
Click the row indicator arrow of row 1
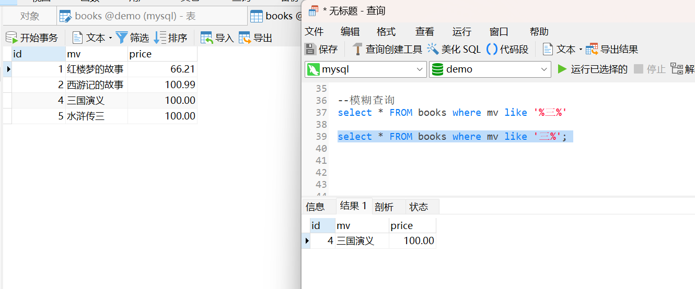(x=8, y=69)
